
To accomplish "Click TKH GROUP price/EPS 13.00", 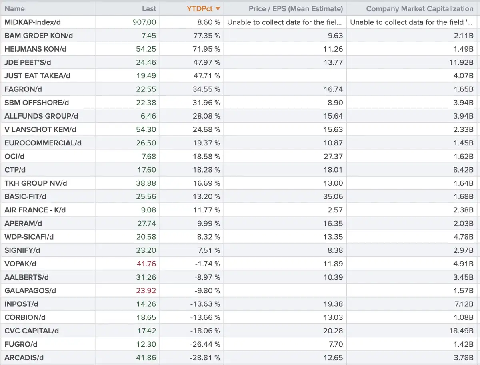I will (x=333, y=183).
